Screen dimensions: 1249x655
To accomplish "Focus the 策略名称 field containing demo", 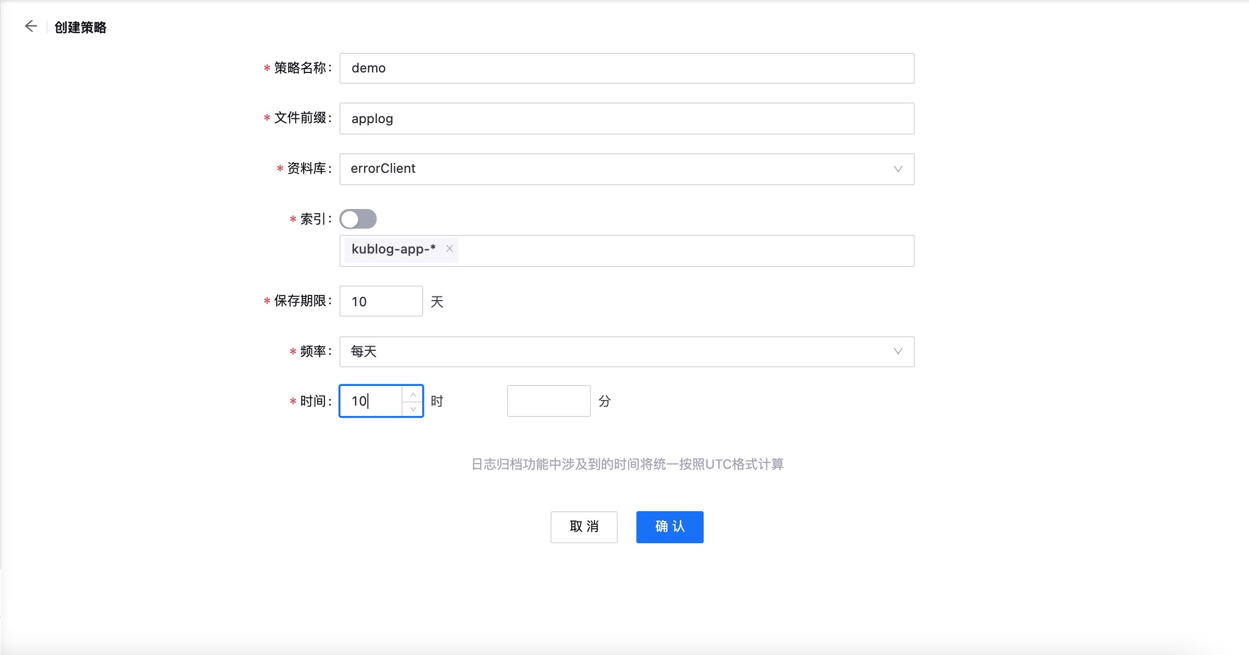I will 626,68.
